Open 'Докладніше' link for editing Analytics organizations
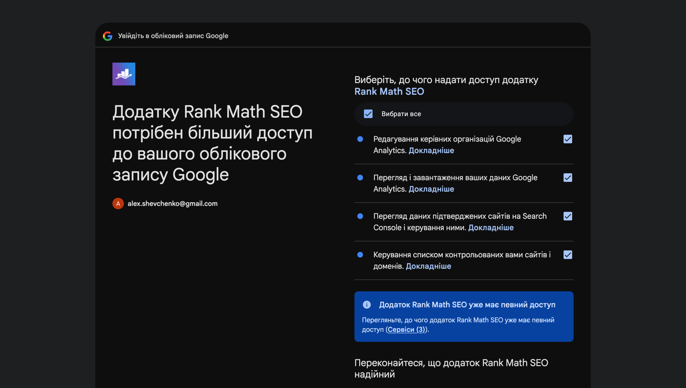 [x=431, y=150]
